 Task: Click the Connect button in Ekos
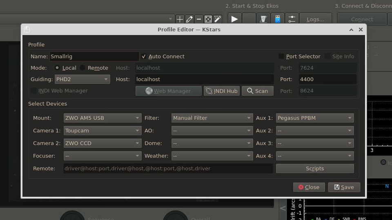(x=362, y=19)
